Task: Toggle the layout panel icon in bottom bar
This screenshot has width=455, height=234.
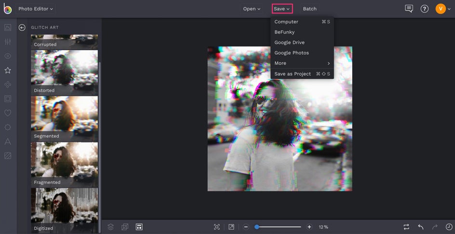Action: click(139, 227)
